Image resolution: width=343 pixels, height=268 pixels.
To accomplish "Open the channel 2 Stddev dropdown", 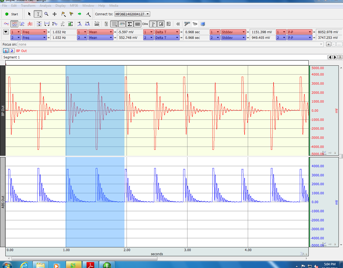I will pos(234,38).
